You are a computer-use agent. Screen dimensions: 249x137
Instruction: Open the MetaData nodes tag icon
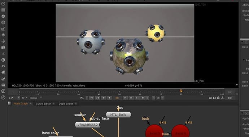click(3, 72)
